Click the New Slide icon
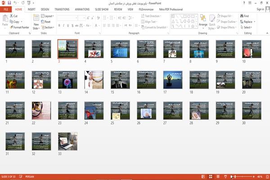 tap(36, 18)
